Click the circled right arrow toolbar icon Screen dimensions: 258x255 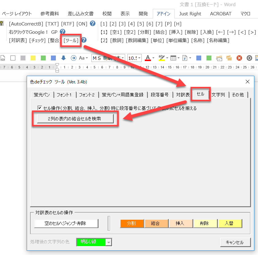[74, 58]
